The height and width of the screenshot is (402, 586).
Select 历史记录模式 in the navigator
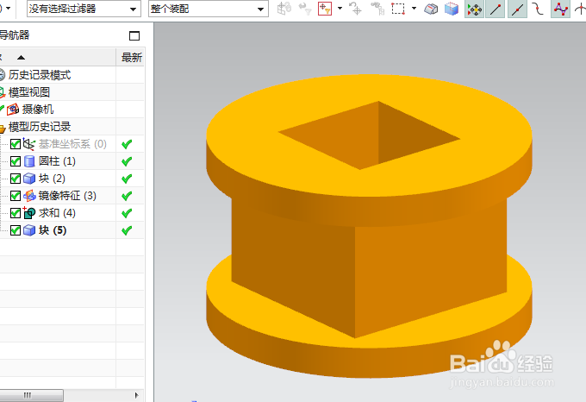pyautogui.click(x=40, y=75)
